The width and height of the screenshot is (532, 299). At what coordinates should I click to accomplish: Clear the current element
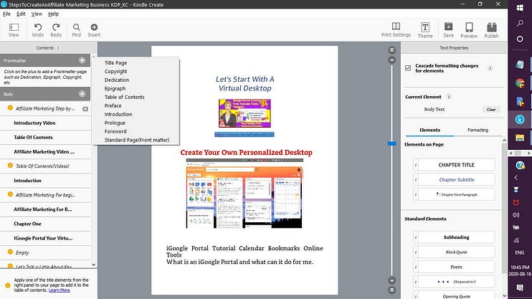(491, 109)
